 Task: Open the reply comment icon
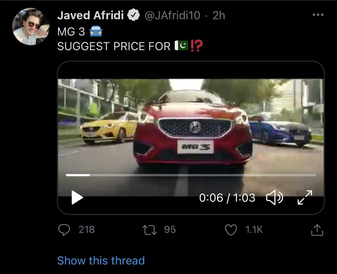tap(64, 230)
